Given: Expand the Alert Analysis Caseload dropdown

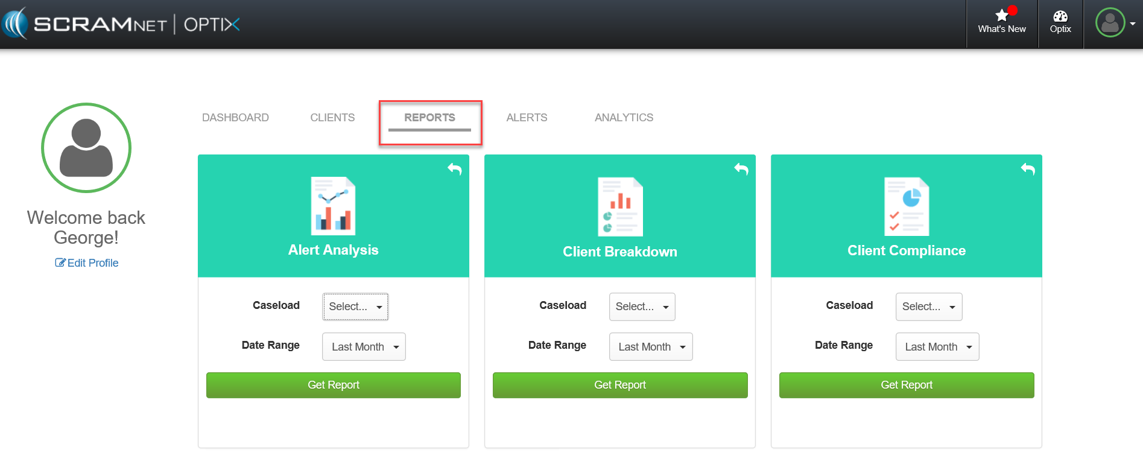Looking at the screenshot, I should (x=355, y=307).
